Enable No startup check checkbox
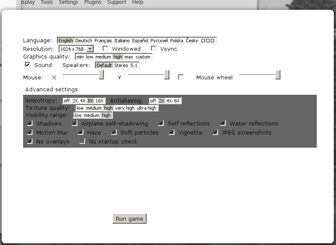Viewport: 336px width, 245px height. pyautogui.click(x=82, y=141)
